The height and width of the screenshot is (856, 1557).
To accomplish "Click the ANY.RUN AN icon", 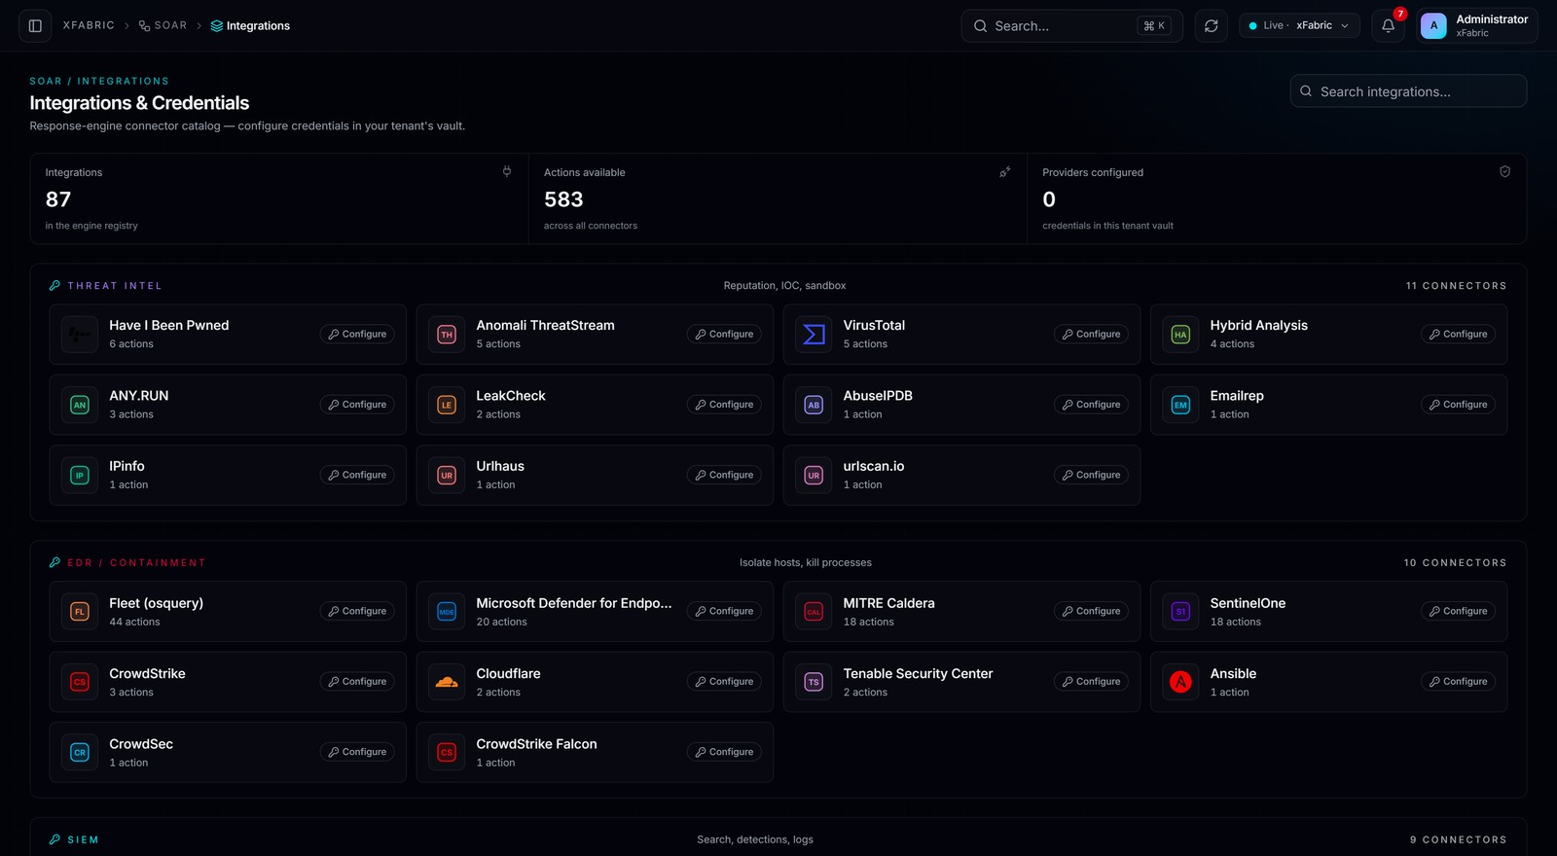I will click(80, 405).
